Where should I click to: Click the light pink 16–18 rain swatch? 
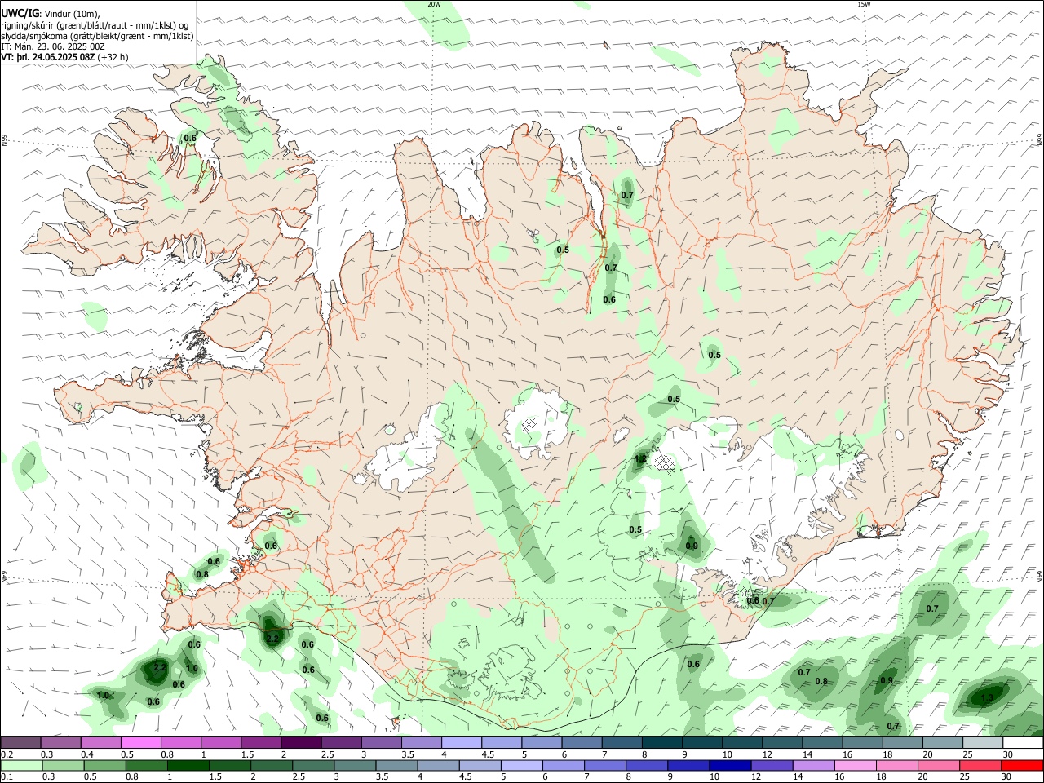coord(856,766)
